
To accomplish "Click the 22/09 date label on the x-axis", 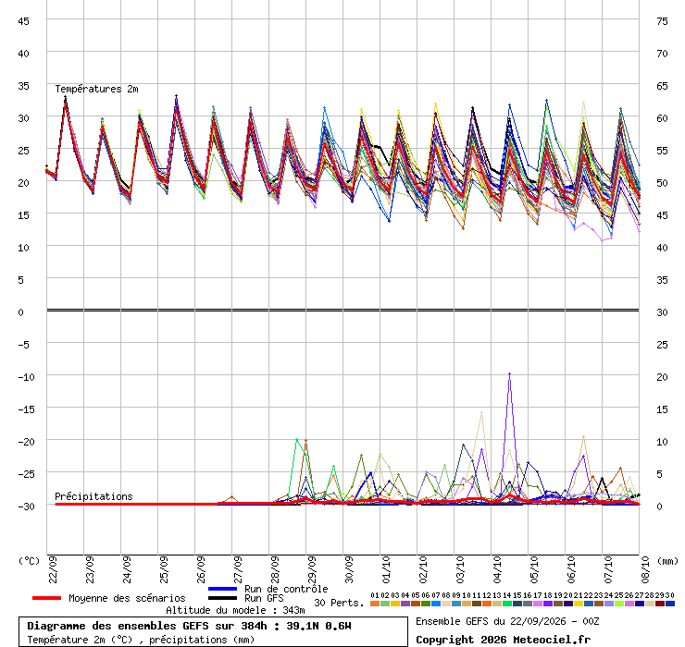I will point(53,569).
